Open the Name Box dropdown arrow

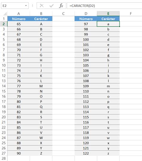pyautogui.click(x=26, y=6)
